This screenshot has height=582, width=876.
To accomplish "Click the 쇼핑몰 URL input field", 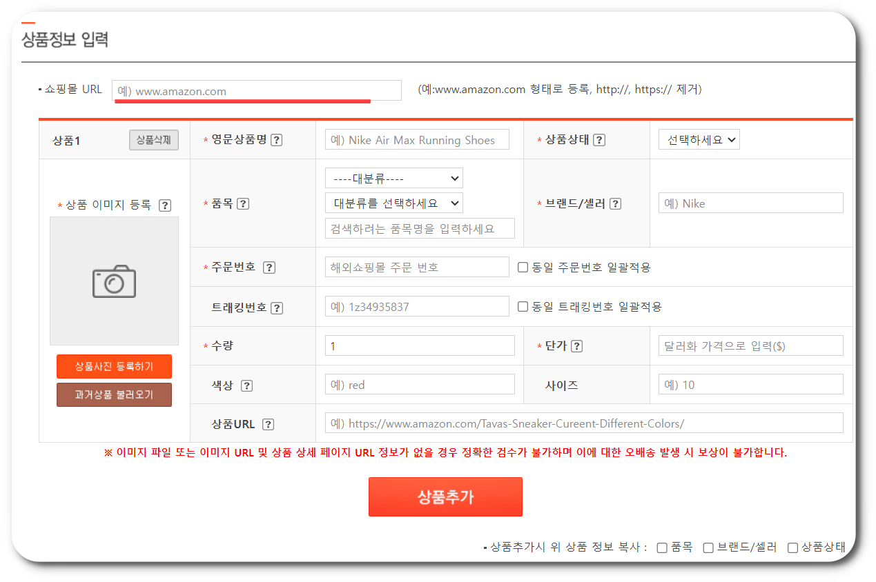I will point(255,90).
